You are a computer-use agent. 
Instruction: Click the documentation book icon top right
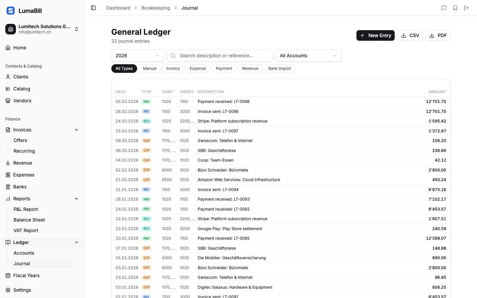(455, 8)
